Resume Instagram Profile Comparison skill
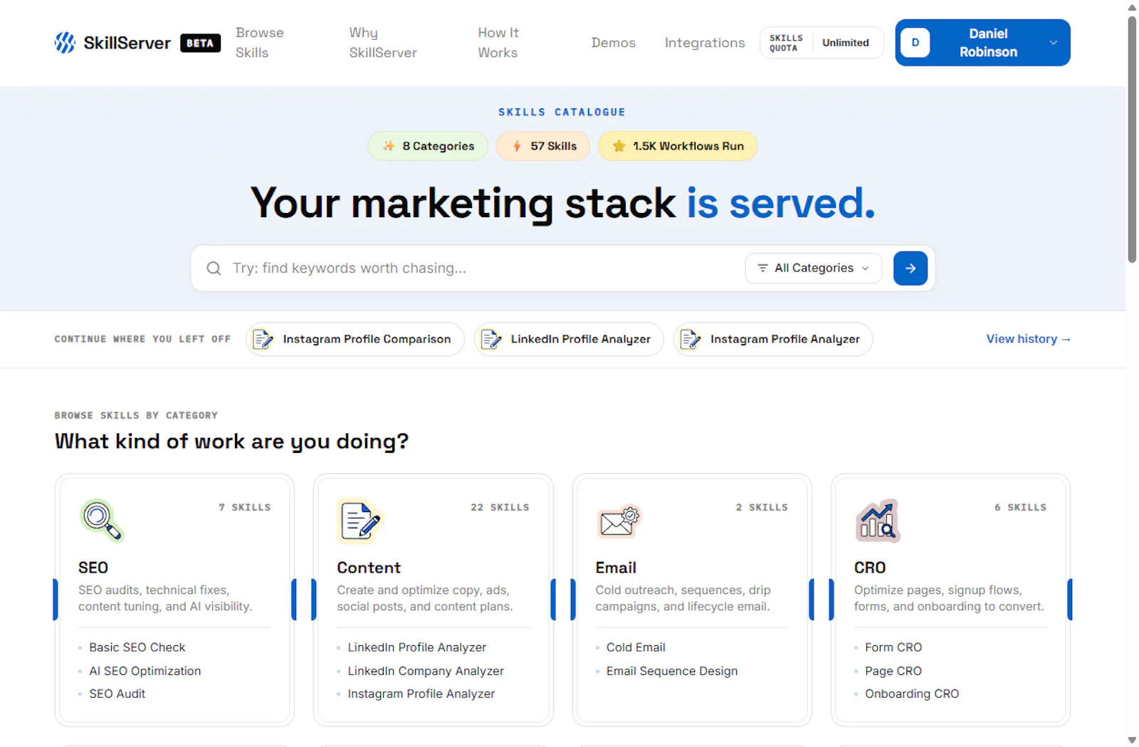The image size is (1139, 747). click(355, 340)
